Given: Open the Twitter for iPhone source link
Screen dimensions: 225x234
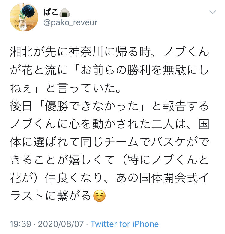Looking at the screenshot, I should point(124,224).
